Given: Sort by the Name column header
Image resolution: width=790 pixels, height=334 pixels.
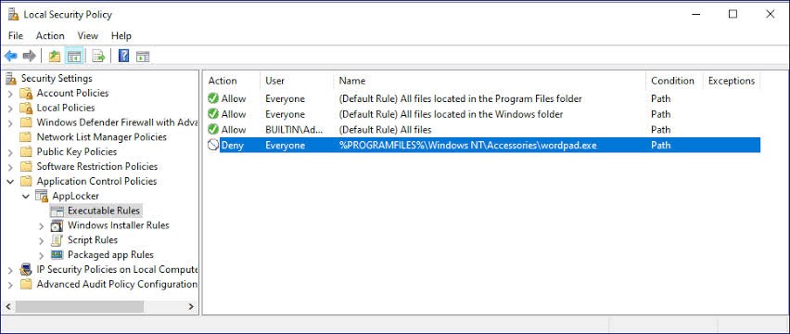Looking at the screenshot, I should pyautogui.click(x=490, y=81).
